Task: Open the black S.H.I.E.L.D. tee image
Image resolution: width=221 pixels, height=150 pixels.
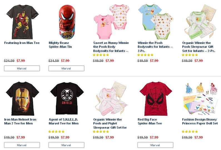Action: pos(66,99)
